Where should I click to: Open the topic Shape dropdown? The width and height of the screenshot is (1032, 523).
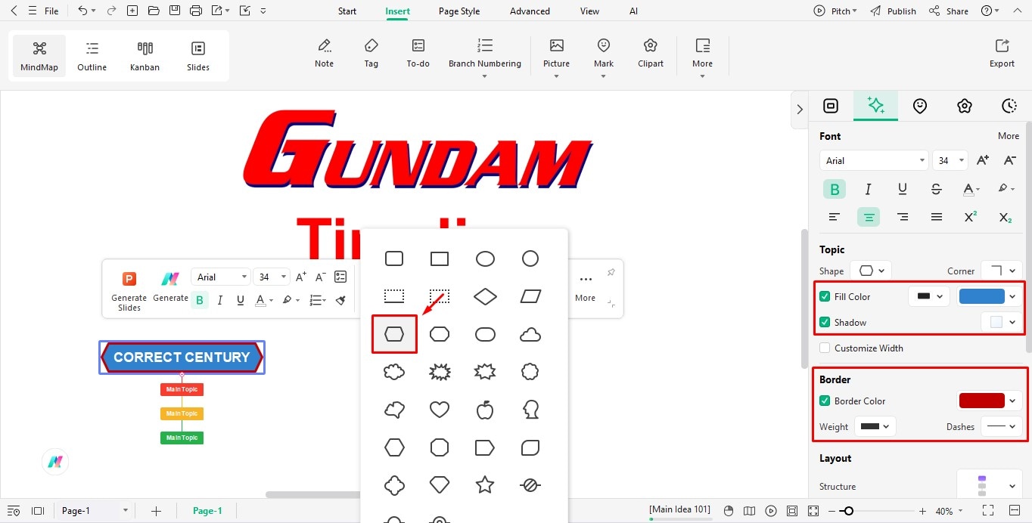pyautogui.click(x=871, y=271)
